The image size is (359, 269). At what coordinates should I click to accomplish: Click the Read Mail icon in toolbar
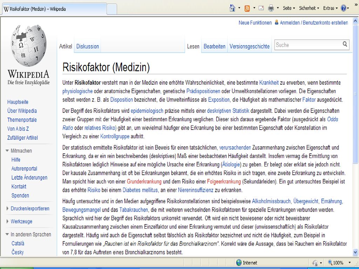coord(261,8)
